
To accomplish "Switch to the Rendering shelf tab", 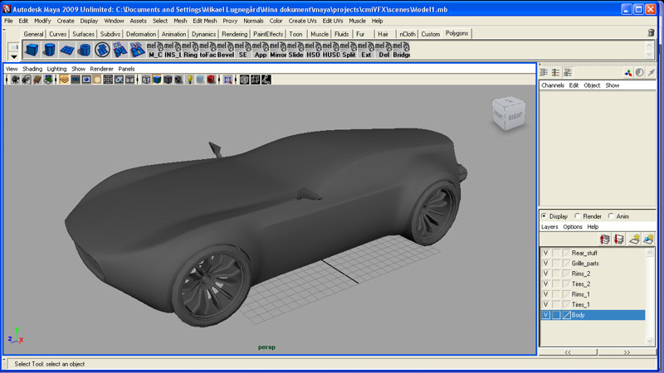I will pos(234,34).
